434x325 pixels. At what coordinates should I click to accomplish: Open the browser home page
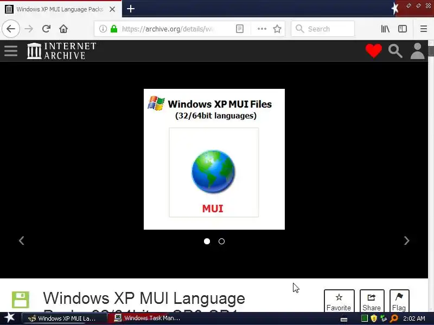pyautogui.click(x=63, y=29)
